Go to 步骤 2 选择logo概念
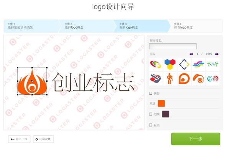 87,26
